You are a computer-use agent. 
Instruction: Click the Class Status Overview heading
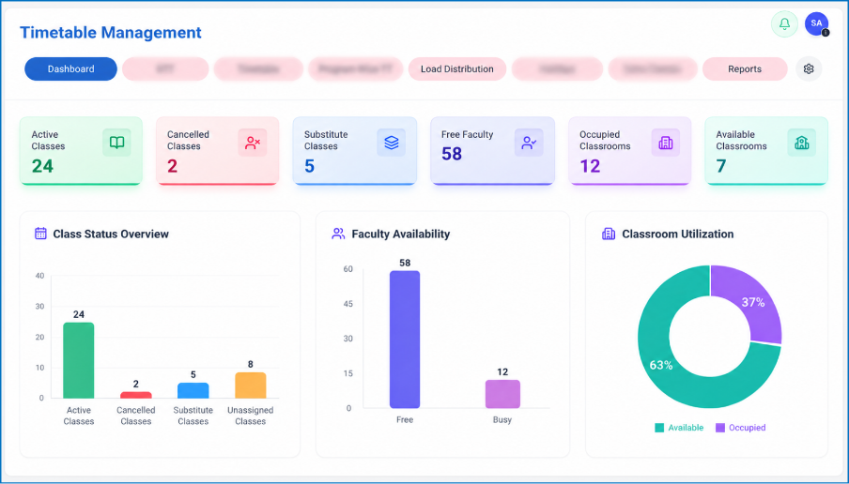(111, 234)
